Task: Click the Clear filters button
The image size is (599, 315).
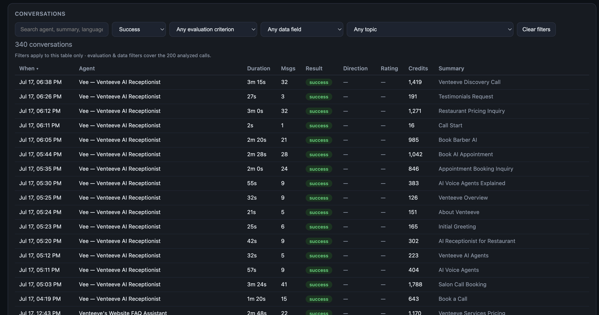Action: [536, 29]
